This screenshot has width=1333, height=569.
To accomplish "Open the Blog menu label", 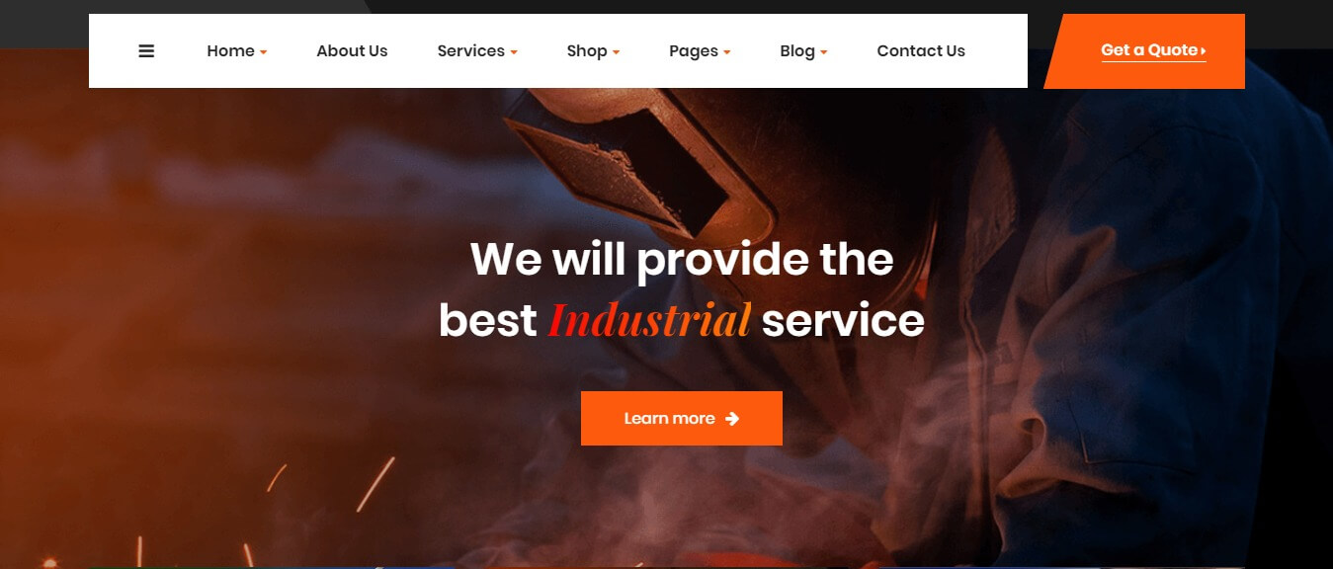I will point(797,51).
